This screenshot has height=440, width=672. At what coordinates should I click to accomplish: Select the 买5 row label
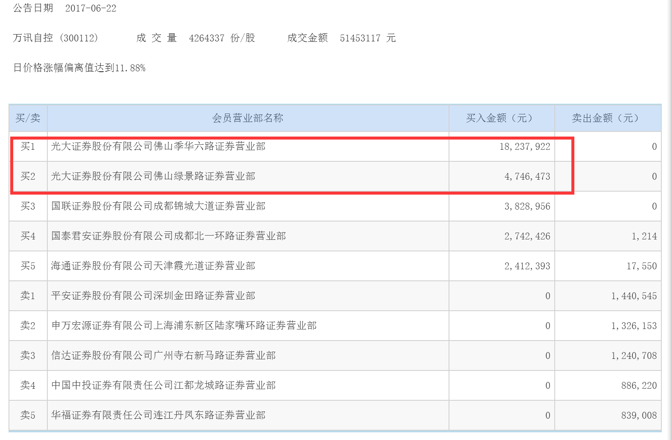click(x=28, y=266)
